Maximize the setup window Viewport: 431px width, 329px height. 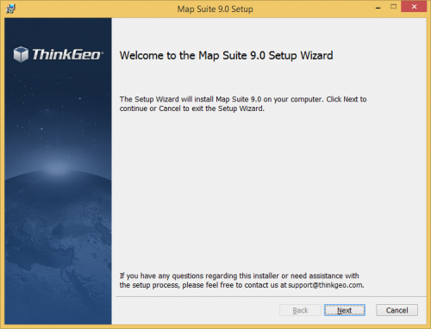[x=393, y=7]
